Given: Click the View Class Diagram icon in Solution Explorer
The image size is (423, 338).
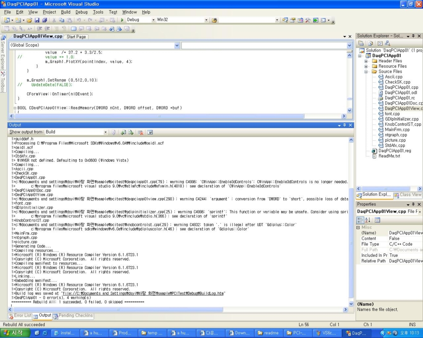Looking at the screenshot, I should tap(387, 43).
